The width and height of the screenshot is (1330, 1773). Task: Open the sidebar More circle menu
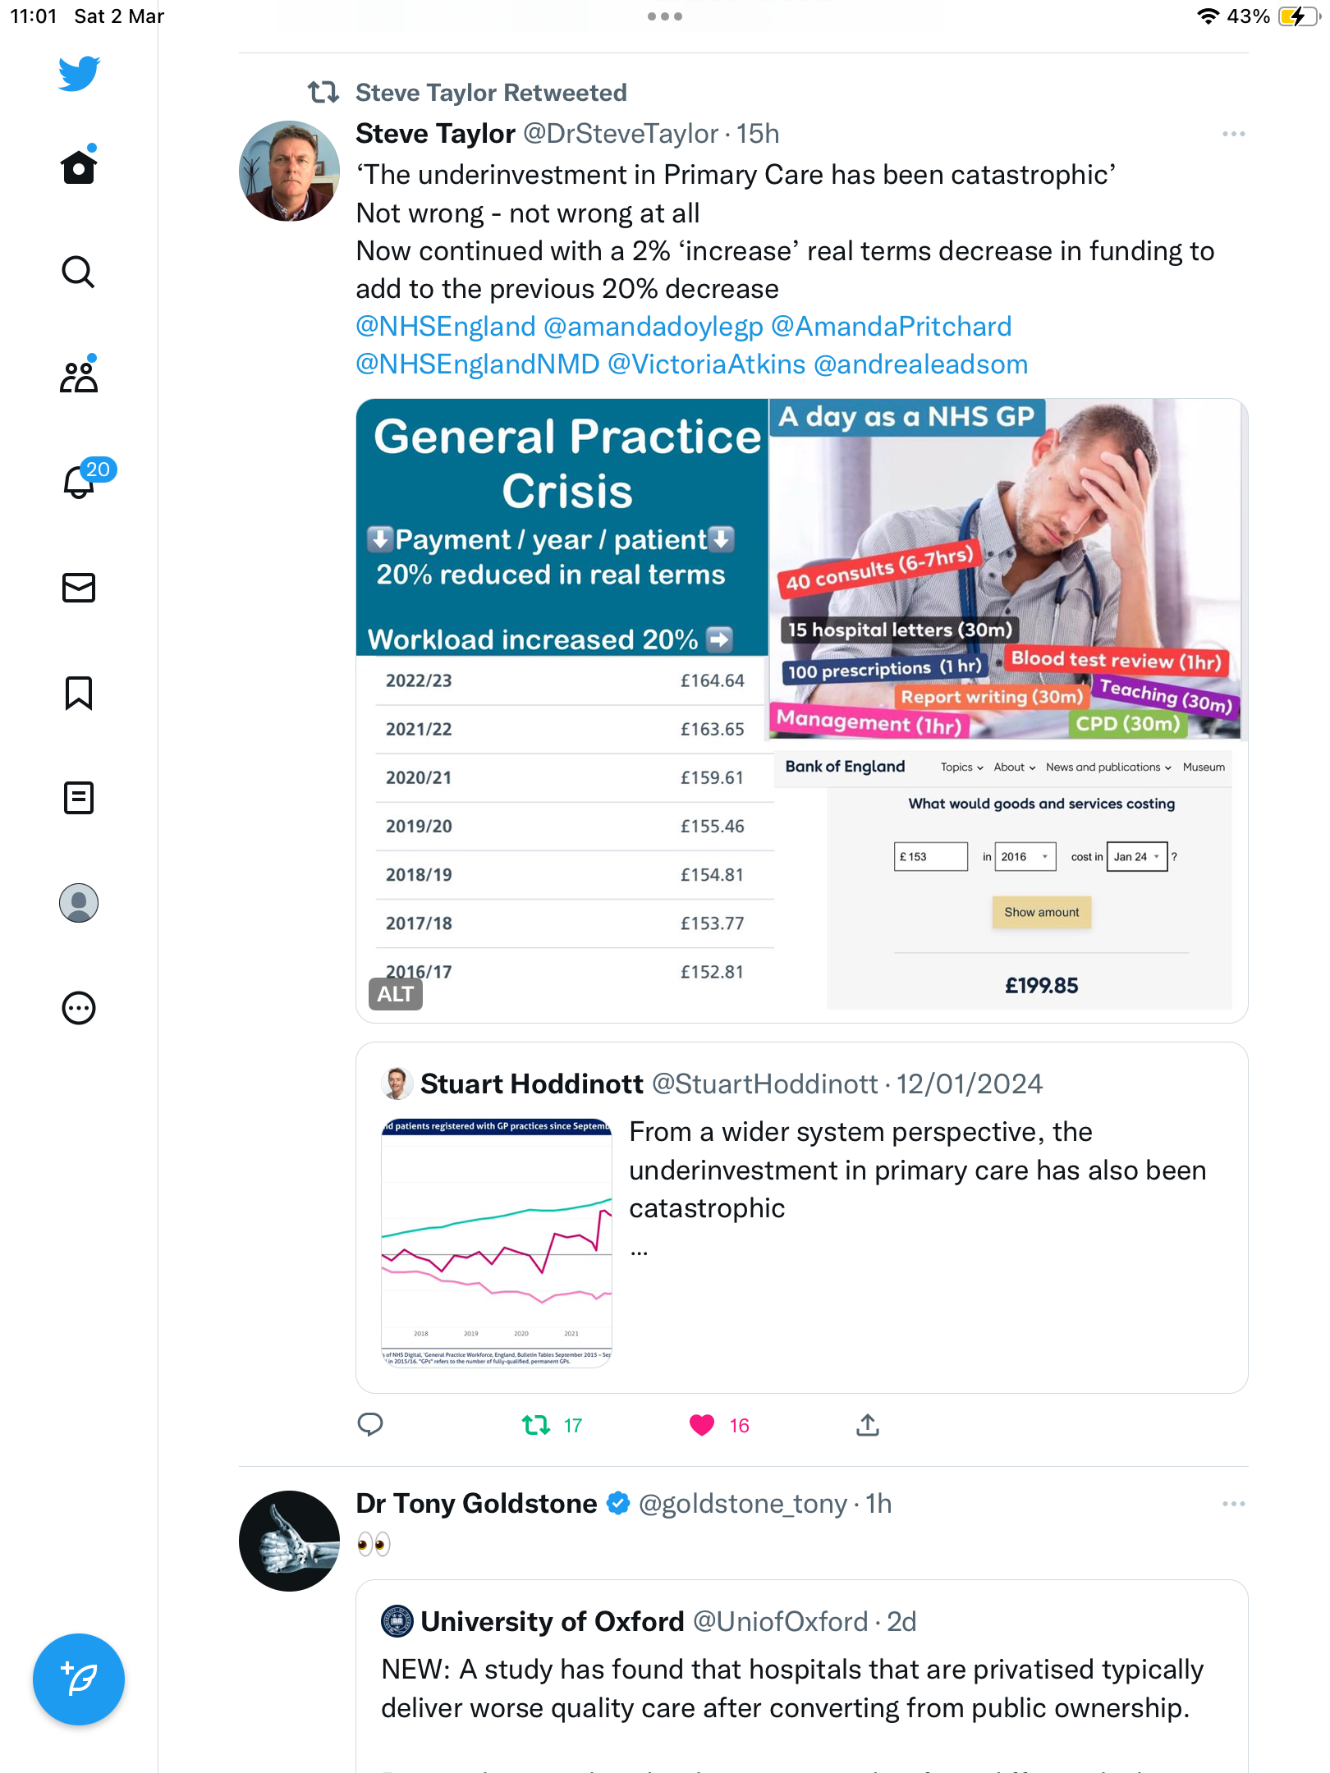click(79, 1008)
